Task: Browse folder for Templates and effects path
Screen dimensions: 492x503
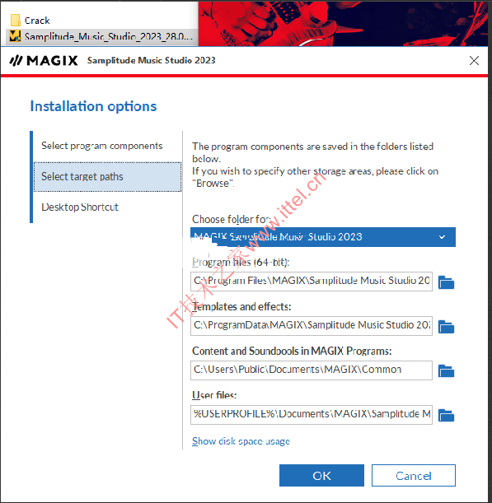Action: click(x=446, y=327)
